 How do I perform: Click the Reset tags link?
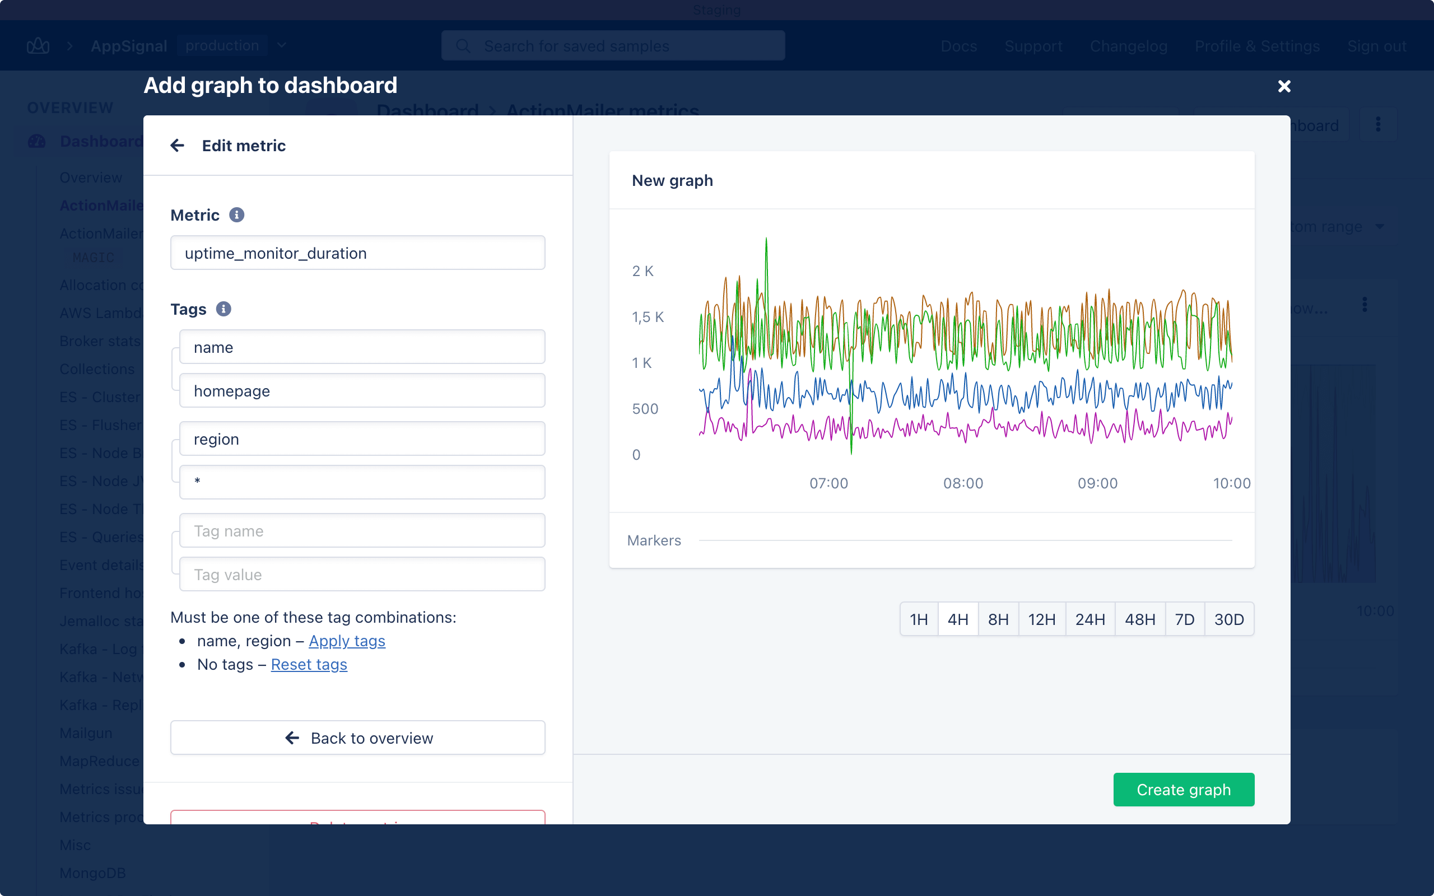pyautogui.click(x=309, y=664)
